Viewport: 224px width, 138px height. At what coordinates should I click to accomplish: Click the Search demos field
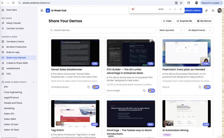pyautogui.click(x=102, y=30)
